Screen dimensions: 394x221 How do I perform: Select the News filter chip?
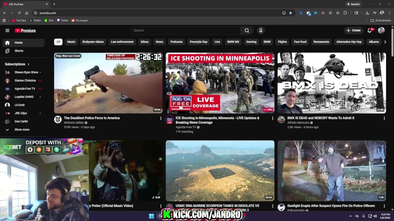pyautogui.click(x=159, y=42)
